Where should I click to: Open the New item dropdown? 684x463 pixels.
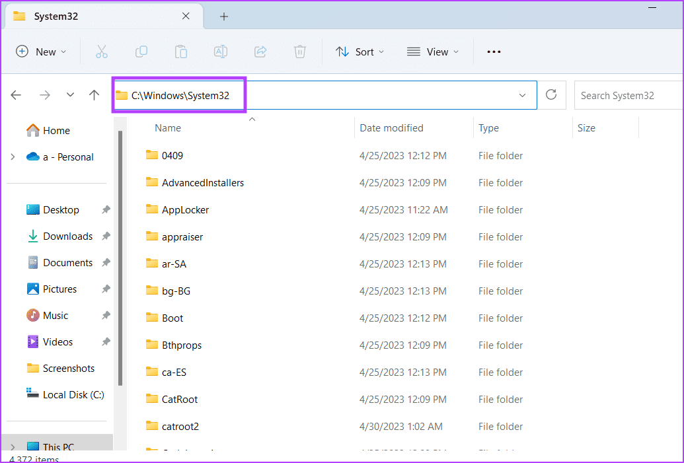point(41,52)
